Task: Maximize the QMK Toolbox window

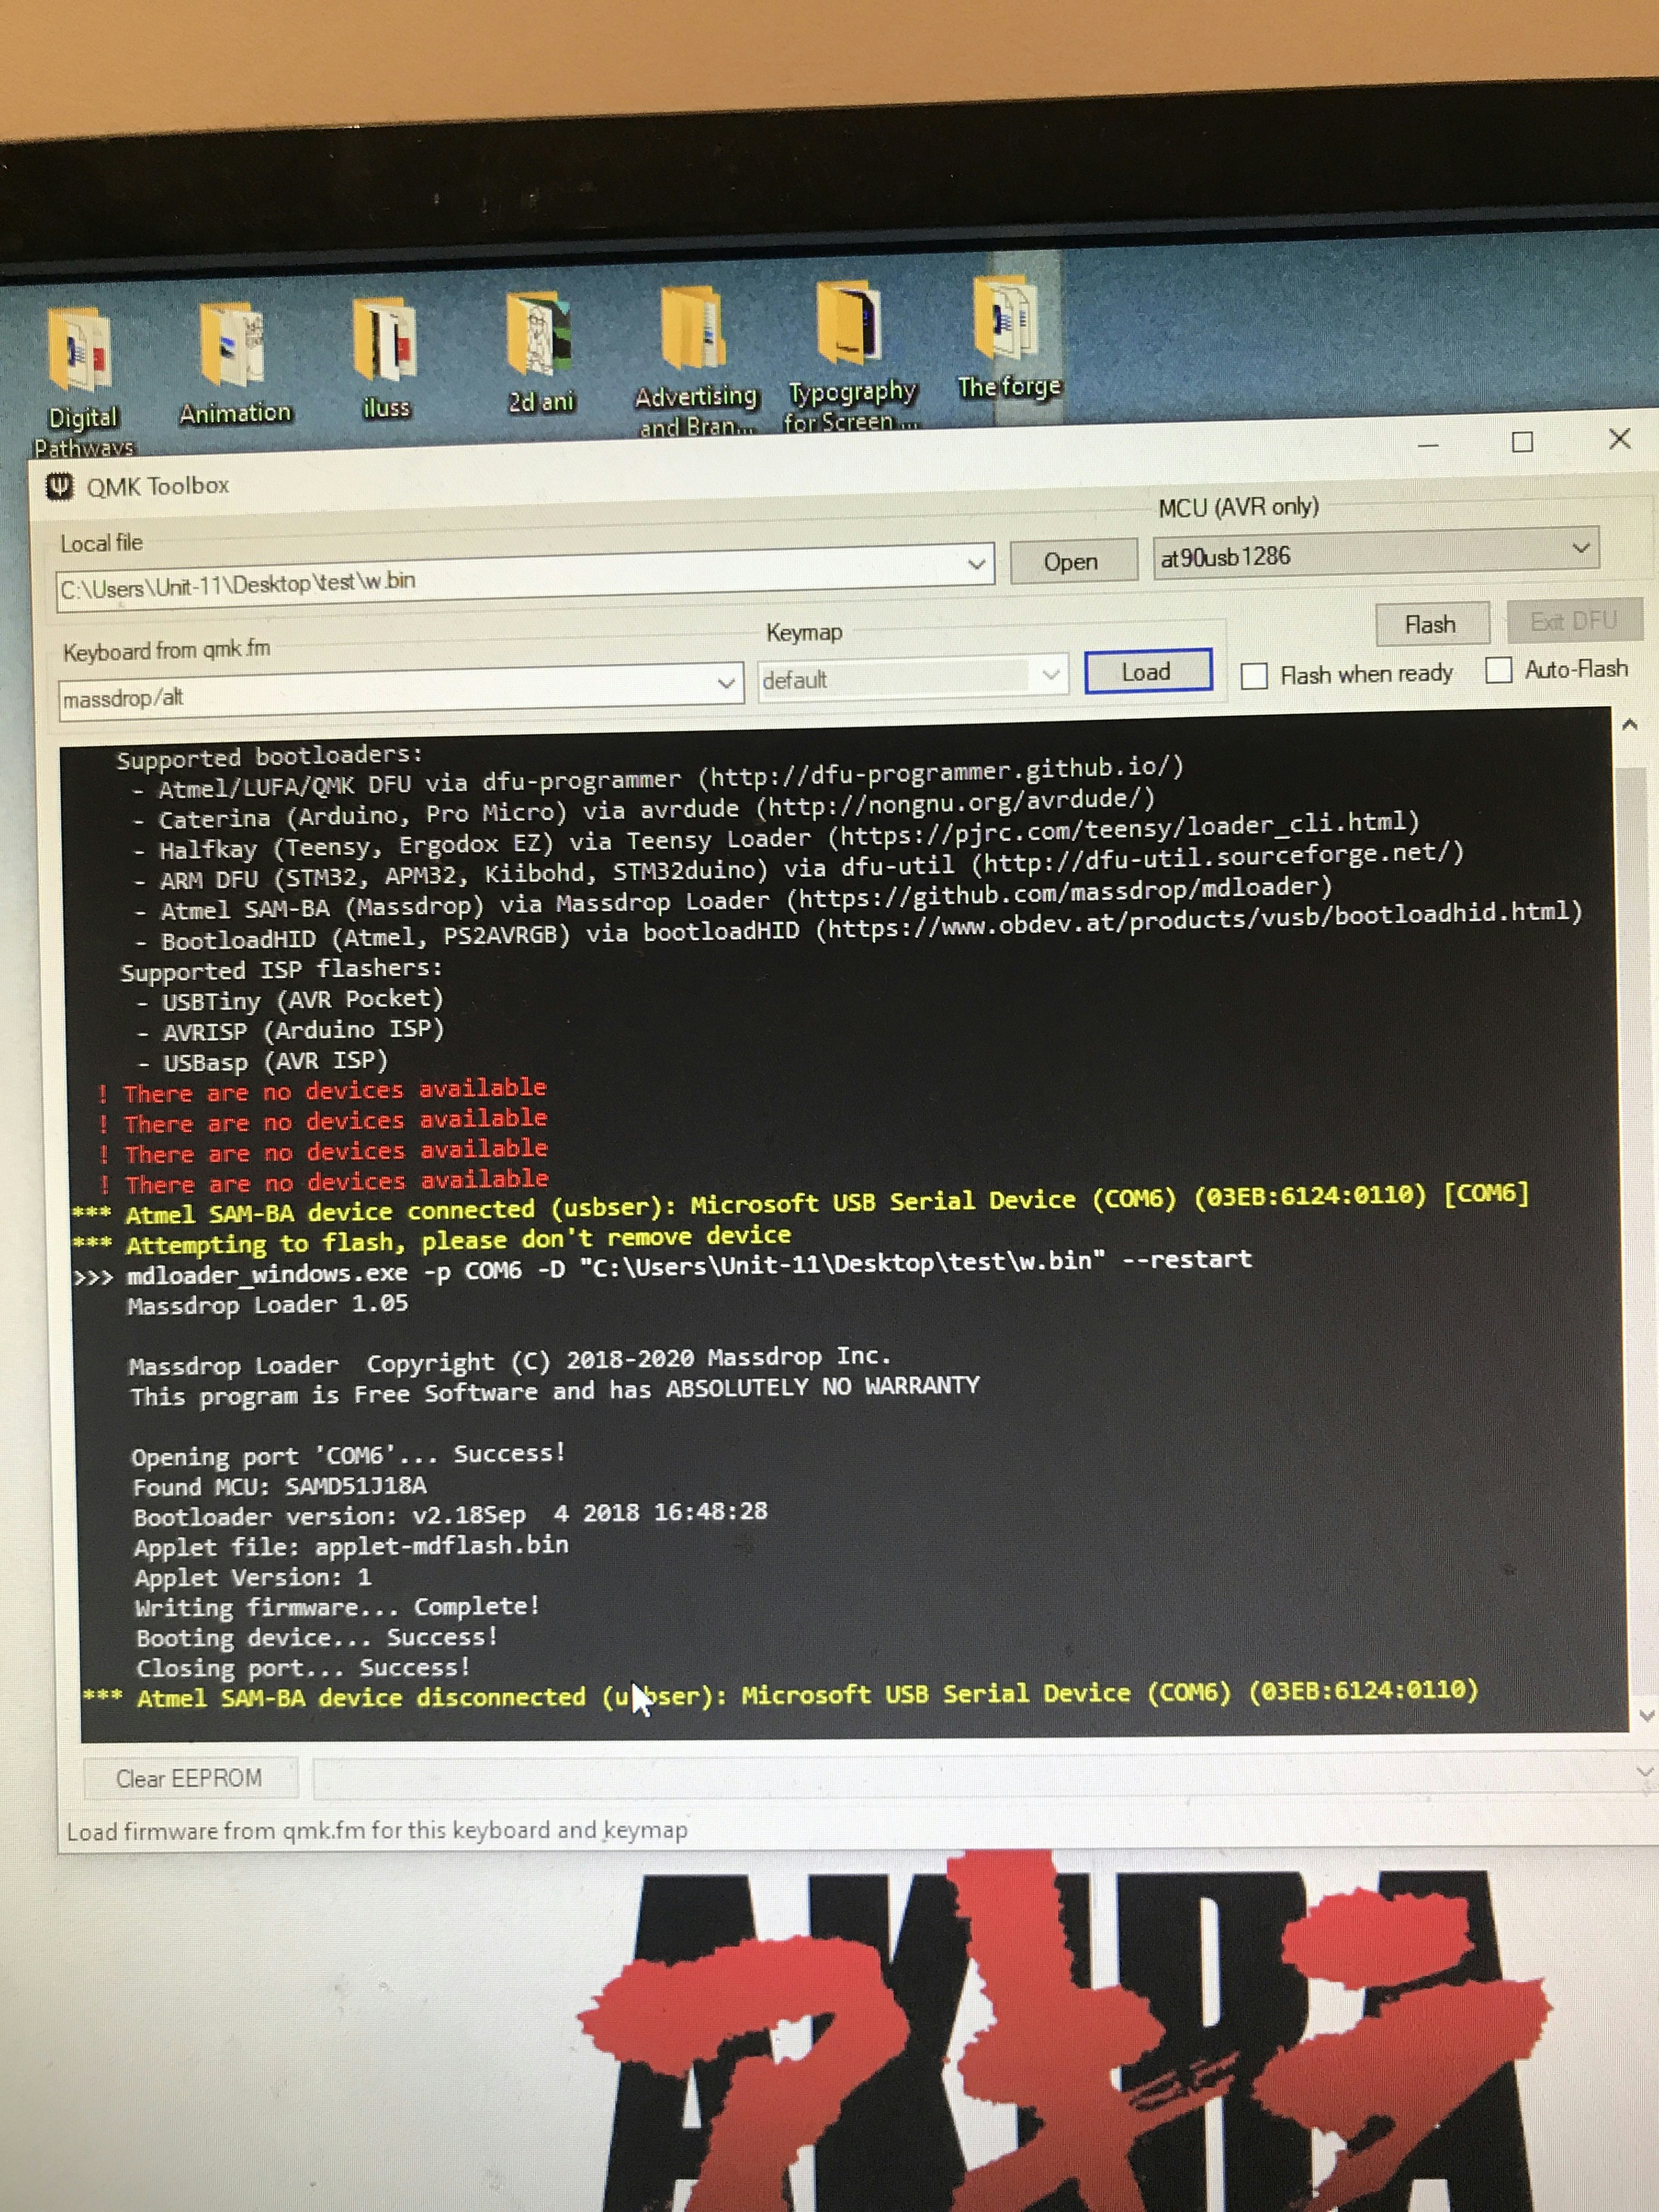Action: click(1522, 442)
